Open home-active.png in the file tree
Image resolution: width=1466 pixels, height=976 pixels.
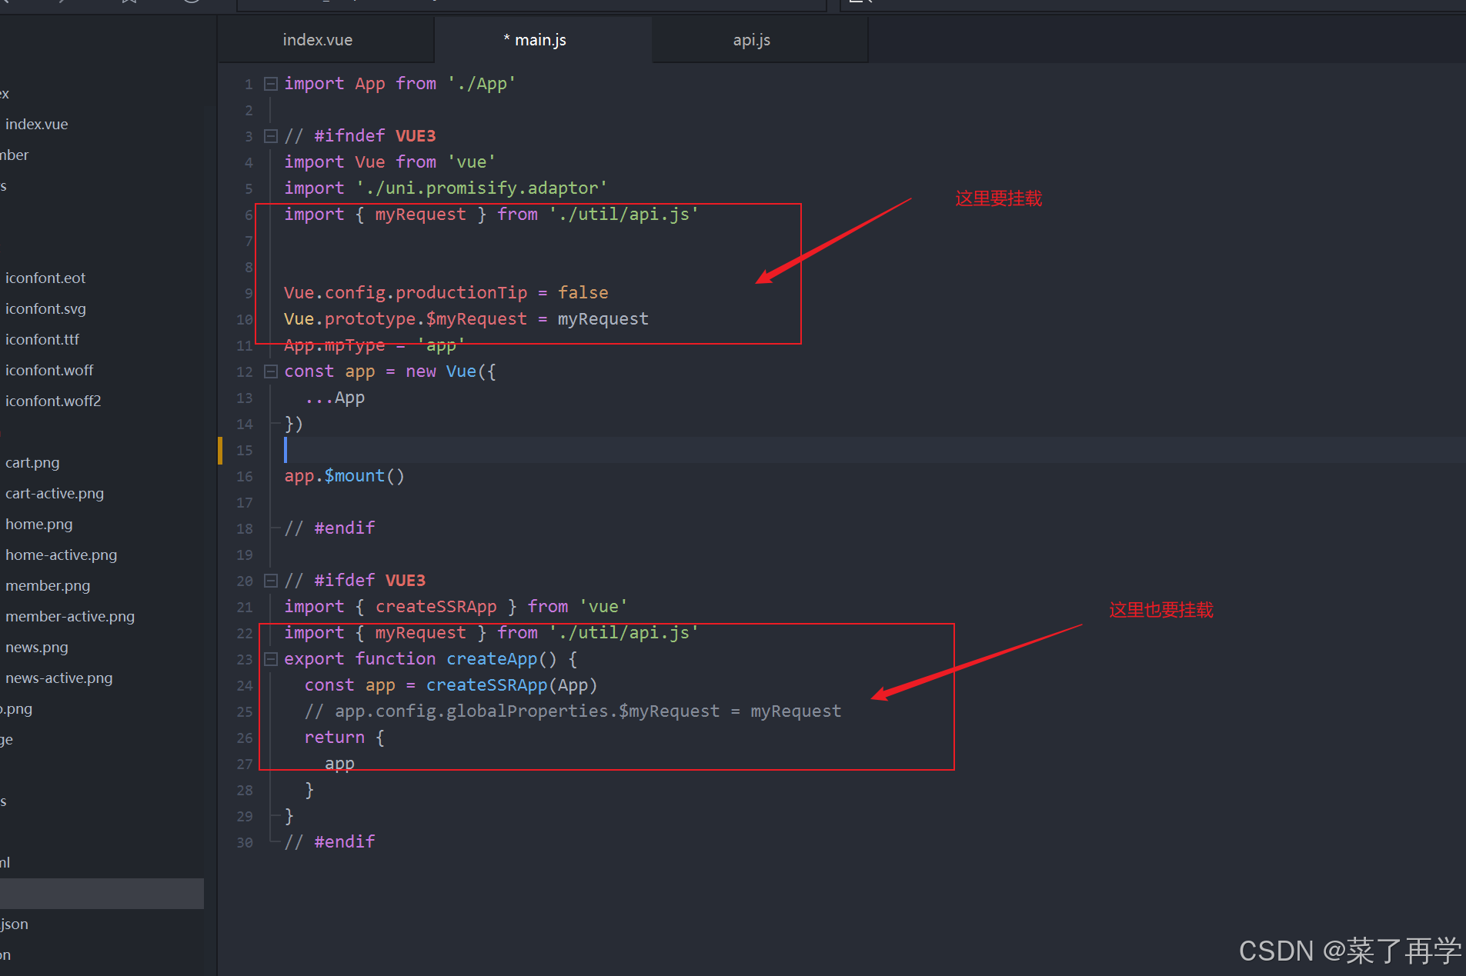point(62,555)
